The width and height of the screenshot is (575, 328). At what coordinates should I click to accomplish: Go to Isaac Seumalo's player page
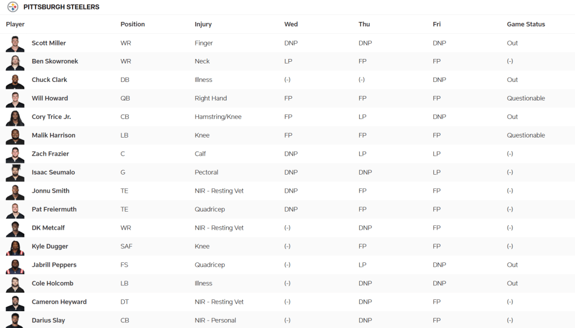(x=53, y=172)
